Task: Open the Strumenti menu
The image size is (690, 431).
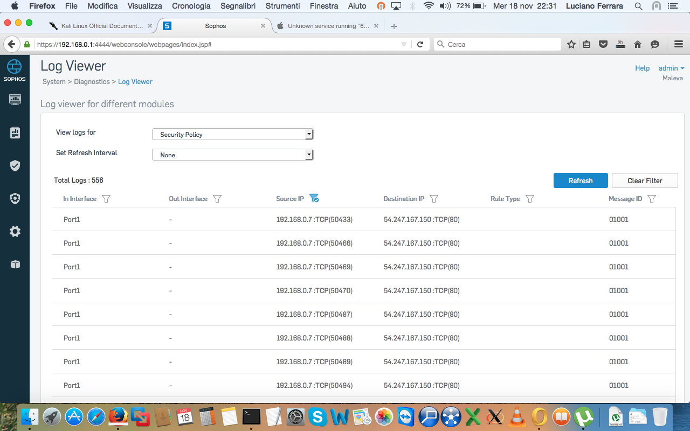Action: click(x=282, y=6)
